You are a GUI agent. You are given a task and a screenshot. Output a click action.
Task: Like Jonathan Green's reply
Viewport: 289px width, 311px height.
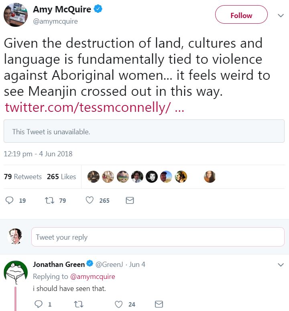(x=119, y=305)
